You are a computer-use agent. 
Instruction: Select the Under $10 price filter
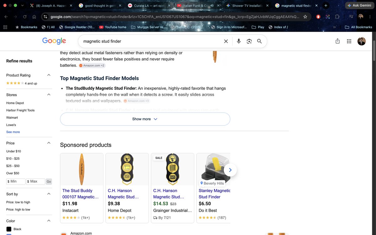(13, 151)
